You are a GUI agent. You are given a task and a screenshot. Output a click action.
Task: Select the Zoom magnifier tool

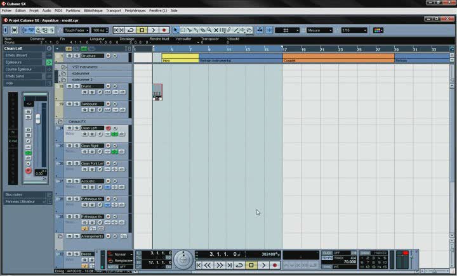(209, 30)
